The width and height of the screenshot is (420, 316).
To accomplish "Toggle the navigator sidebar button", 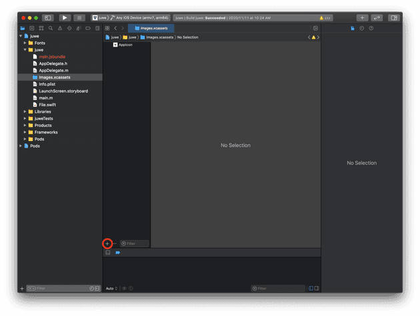I will [x=48, y=18].
